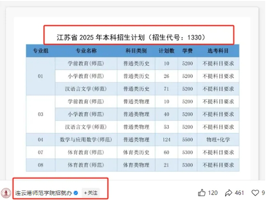The width and height of the screenshot is (267, 205).
Task: Select title 江苏省 2025 年本科招生计划
Action: [101, 38]
